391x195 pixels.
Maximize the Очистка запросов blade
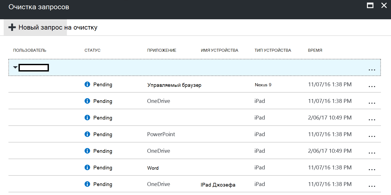(x=370, y=6)
